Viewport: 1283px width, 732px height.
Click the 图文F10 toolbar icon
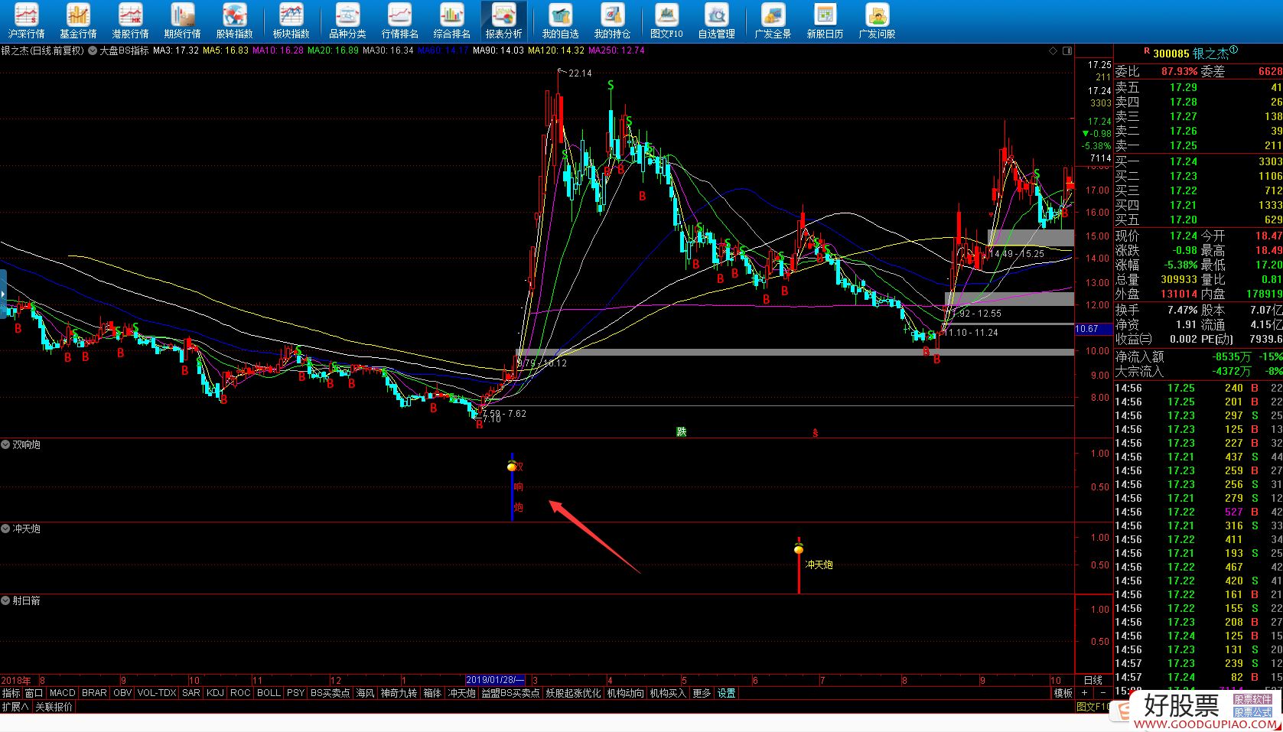click(666, 21)
